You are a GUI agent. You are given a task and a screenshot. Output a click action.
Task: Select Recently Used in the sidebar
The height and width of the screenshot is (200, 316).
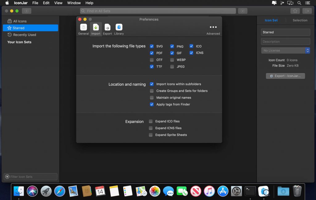click(x=24, y=35)
